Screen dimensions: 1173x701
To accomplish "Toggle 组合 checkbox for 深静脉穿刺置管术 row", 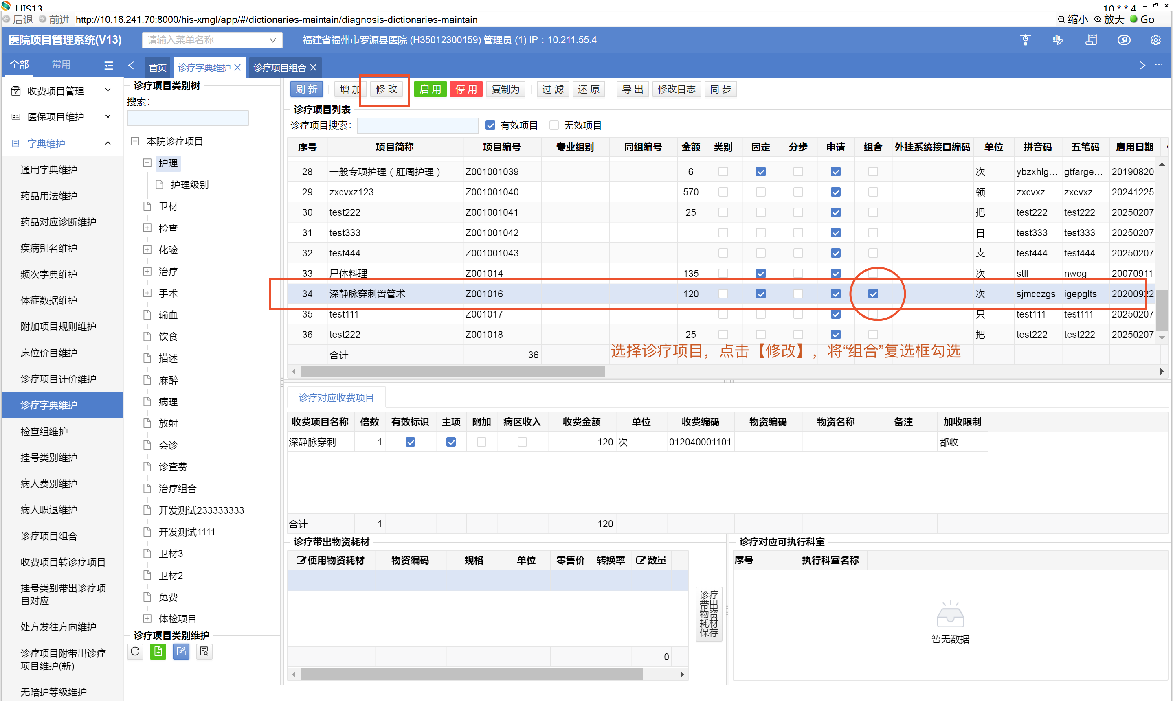I will coord(872,294).
